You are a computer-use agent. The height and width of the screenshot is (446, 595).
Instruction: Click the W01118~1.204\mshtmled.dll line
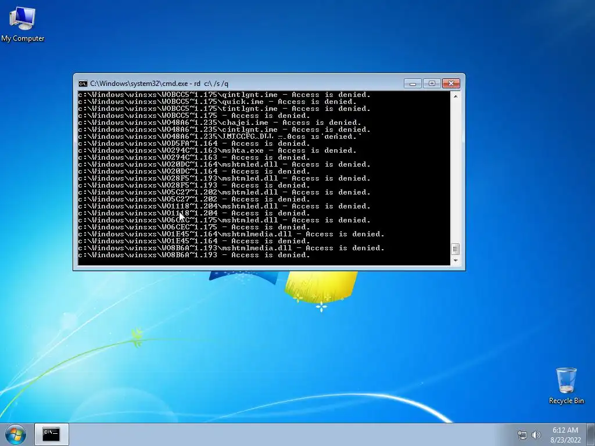point(224,206)
